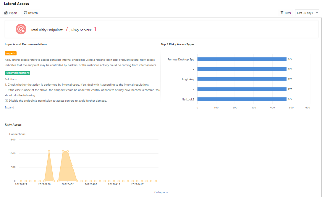Image resolution: width=322 pixels, height=197 pixels.
Task: Click the Remote Desktop Spy bar
Action: click(242, 59)
